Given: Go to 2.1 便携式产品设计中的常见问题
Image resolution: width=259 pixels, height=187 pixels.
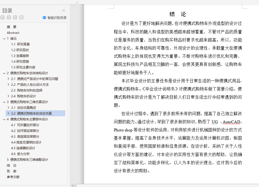Looking at the screenshot, I should point(34,79).
